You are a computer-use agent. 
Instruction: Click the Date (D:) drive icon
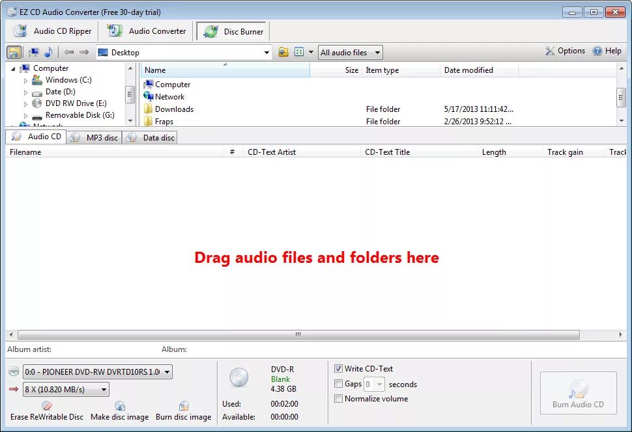[x=37, y=92]
